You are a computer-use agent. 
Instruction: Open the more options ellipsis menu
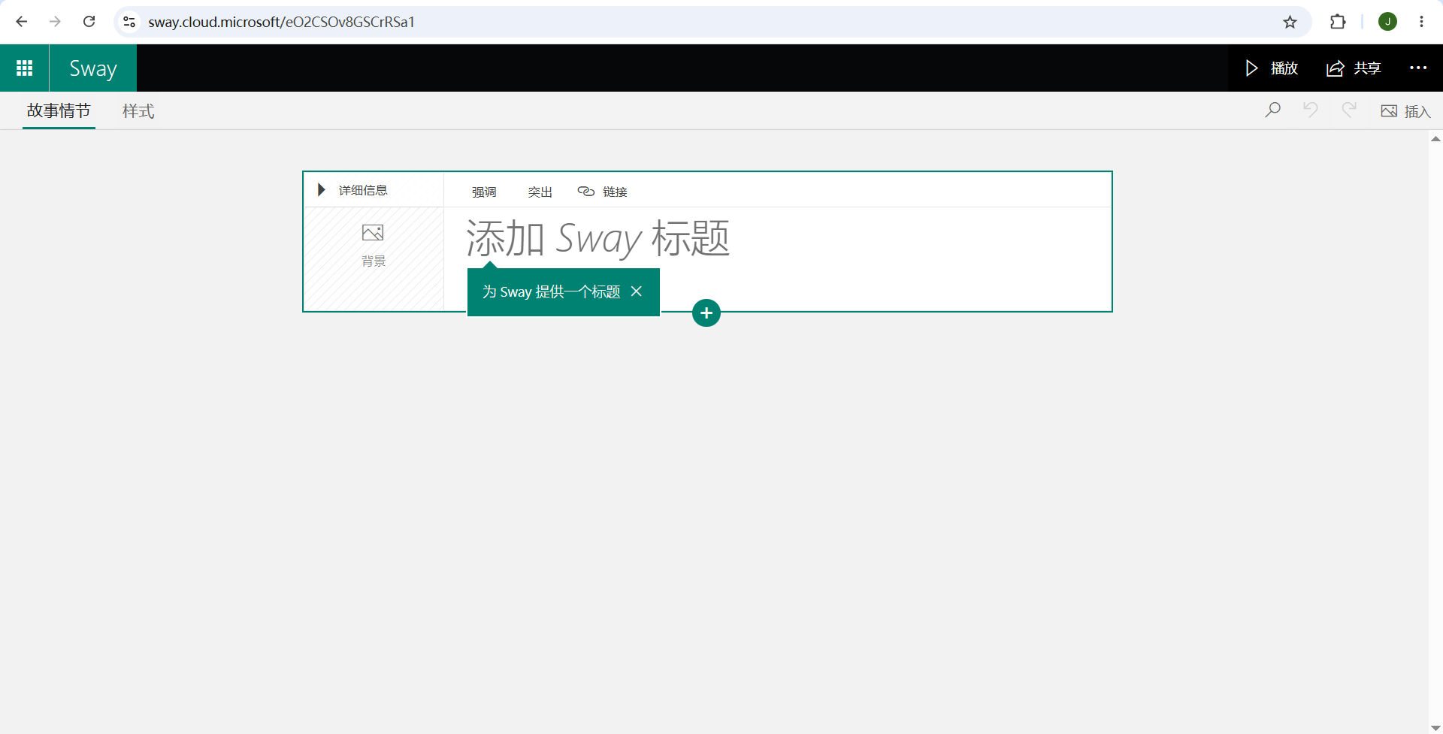(x=1418, y=68)
